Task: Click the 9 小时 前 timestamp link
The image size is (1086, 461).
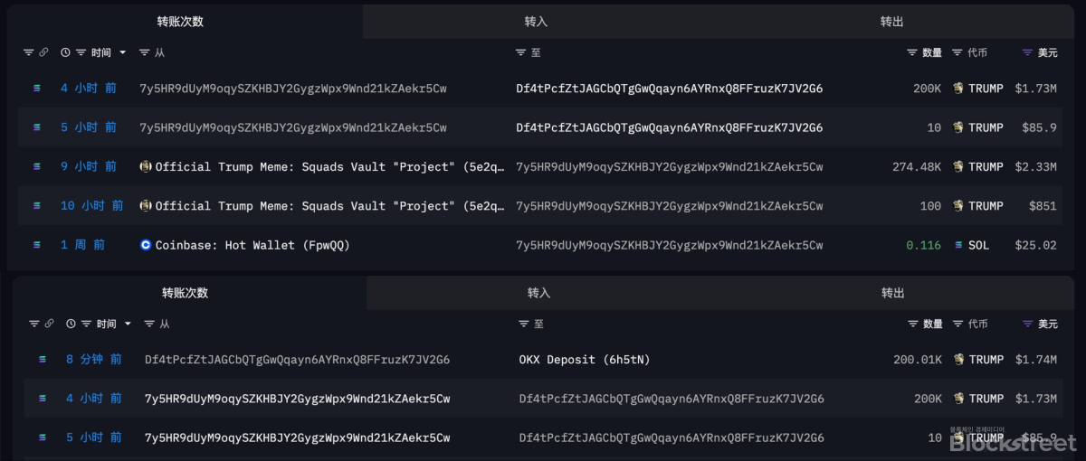Action: pos(89,166)
